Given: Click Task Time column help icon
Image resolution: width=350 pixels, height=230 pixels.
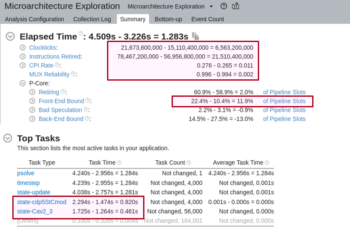Looking at the screenshot, I should (119, 163).
